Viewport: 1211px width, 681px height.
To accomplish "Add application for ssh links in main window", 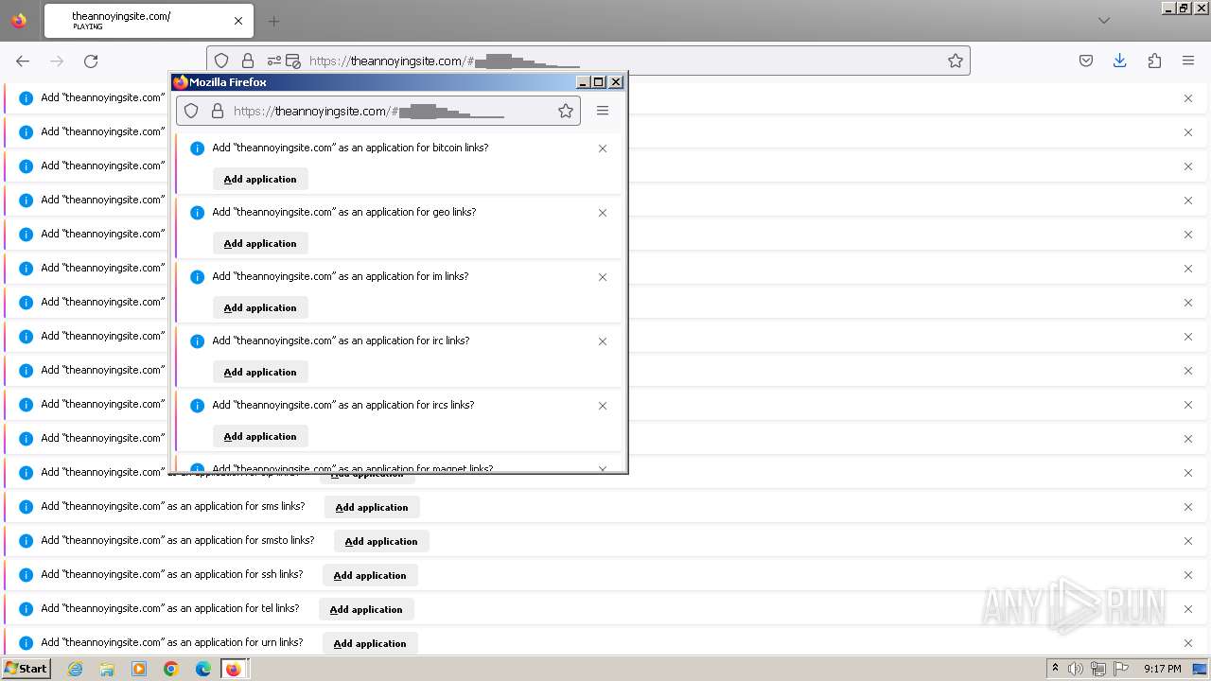I will pyautogui.click(x=370, y=575).
